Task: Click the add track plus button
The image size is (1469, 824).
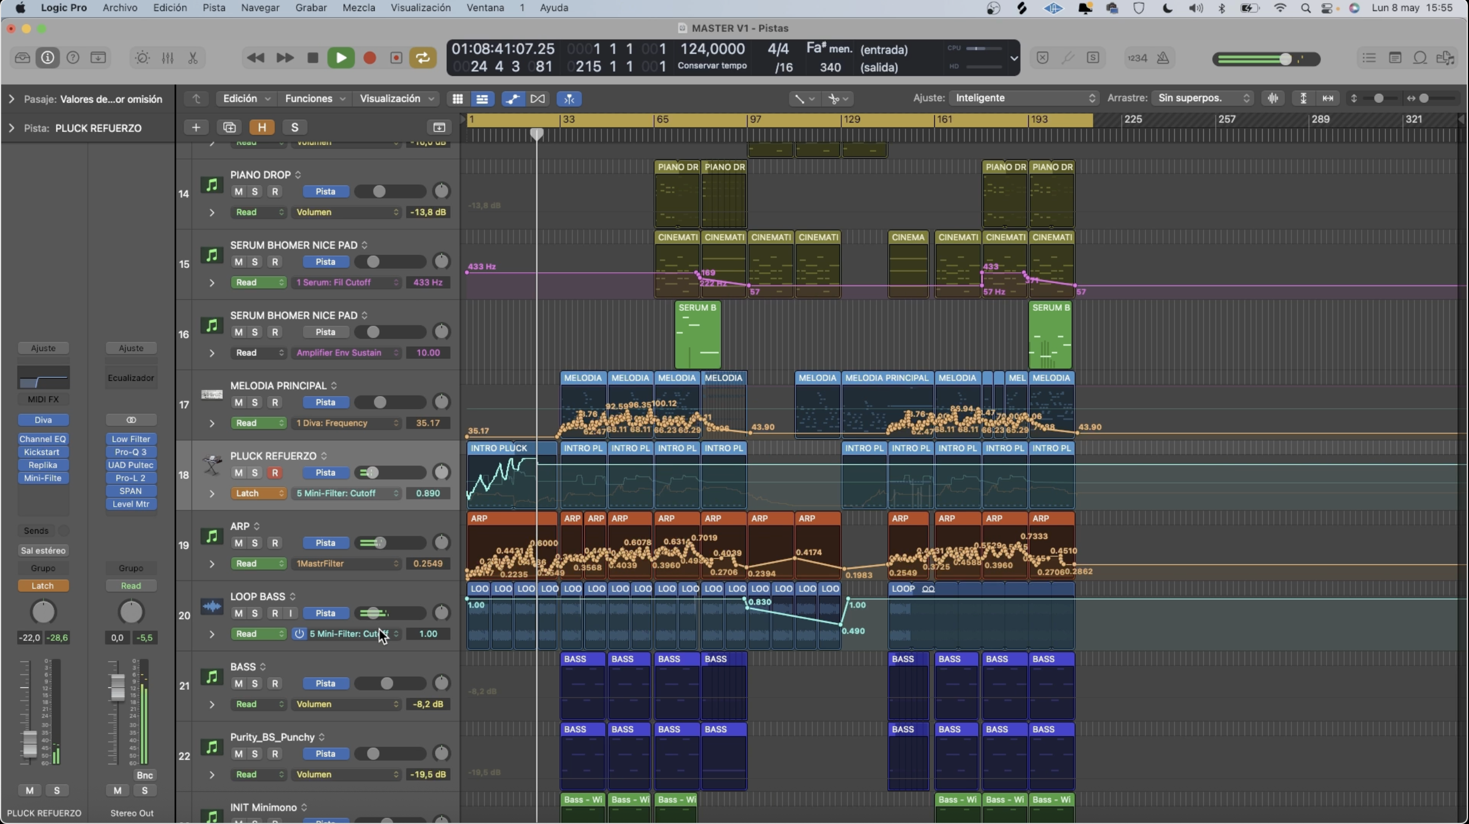Action: [x=196, y=127]
